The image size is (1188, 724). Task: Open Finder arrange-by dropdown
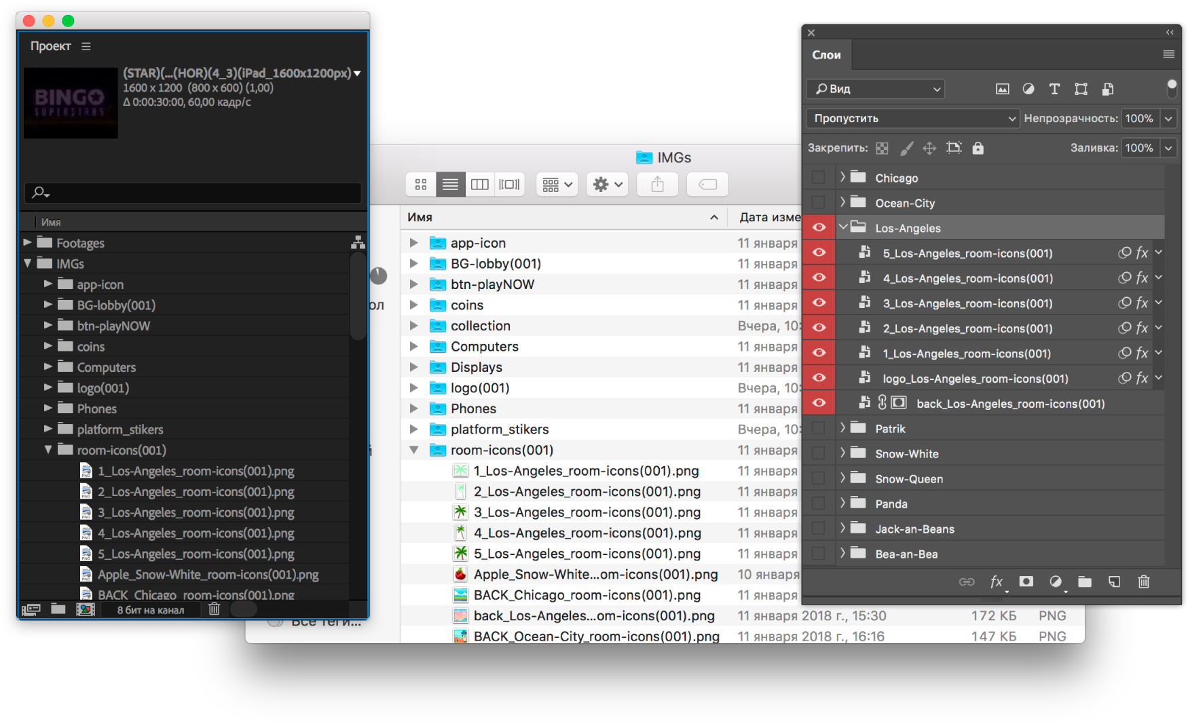coord(557,185)
